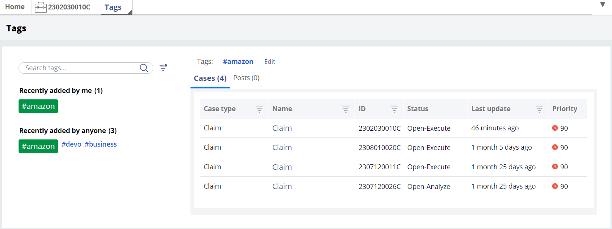Click '1 month 5 days ago' cell

click(501, 147)
